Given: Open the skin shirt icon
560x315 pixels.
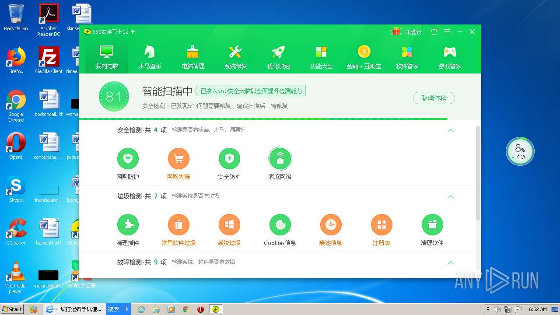Looking at the screenshot, I should (x=434, y=31).
